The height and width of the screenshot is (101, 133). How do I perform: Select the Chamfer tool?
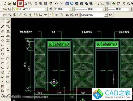(8, 86)
